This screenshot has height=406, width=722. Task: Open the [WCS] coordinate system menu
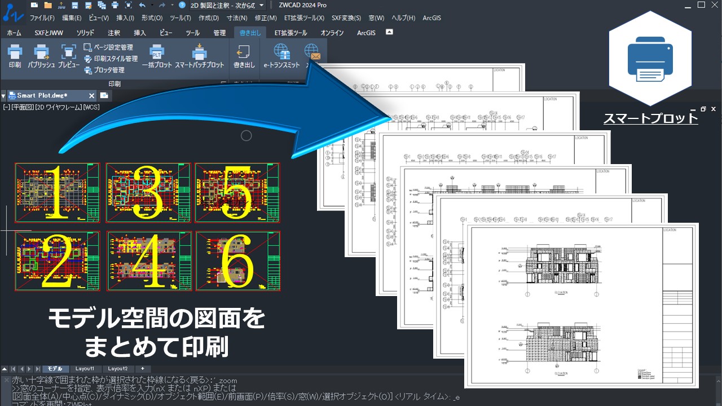[91, 107]
